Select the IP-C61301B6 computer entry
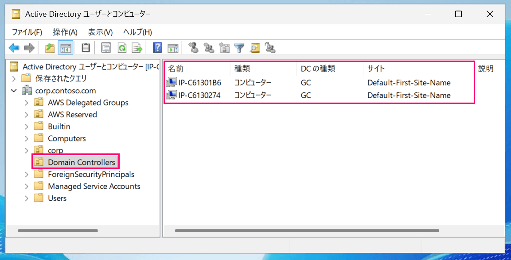 pos(200,83)
